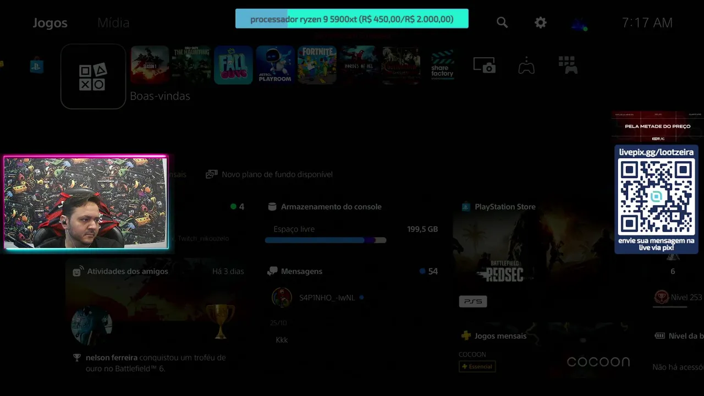The image size is (704, 396).
Task: Click the online friends count 4
Action: coord(241,207)
